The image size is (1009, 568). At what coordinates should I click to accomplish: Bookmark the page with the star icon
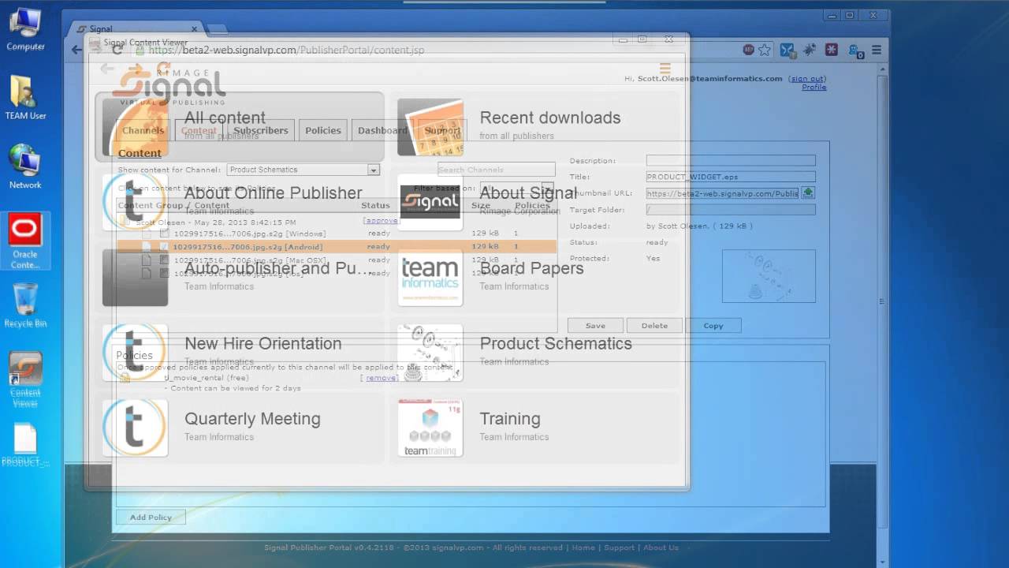765,50
